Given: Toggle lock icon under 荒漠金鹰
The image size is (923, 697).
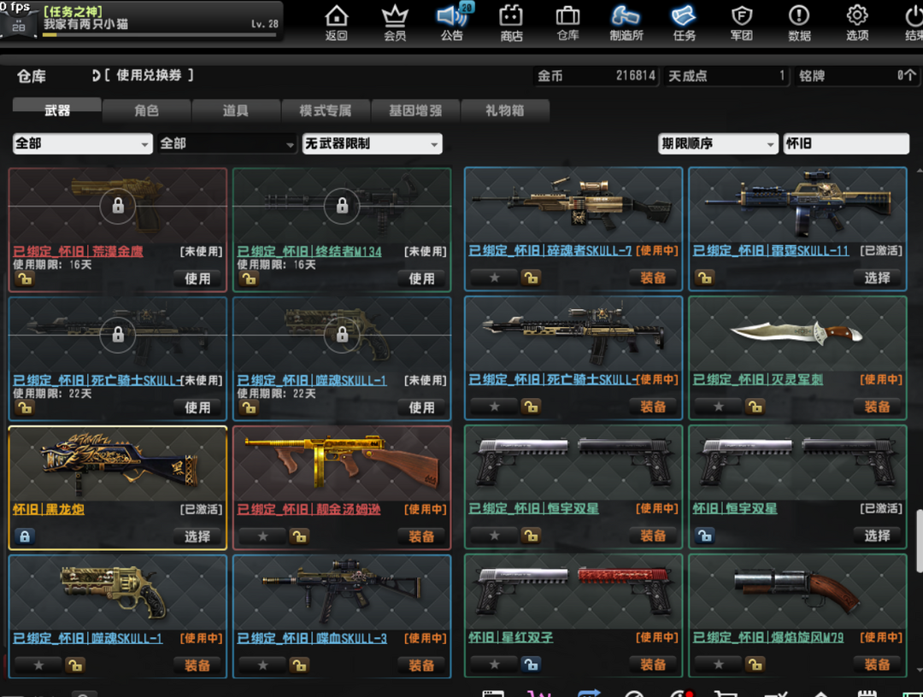Looking at the screenshot, I should (25, 278).
